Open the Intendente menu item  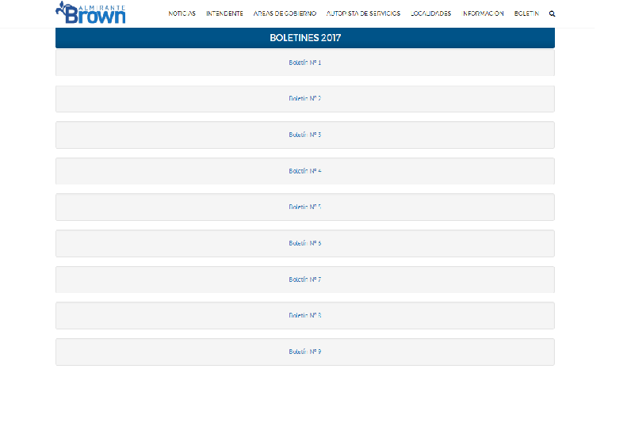pyautogui.click(x=224, y=13)
